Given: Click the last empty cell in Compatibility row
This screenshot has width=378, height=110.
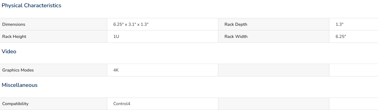Looking at the screenshot, I should (x=354, y=104).
